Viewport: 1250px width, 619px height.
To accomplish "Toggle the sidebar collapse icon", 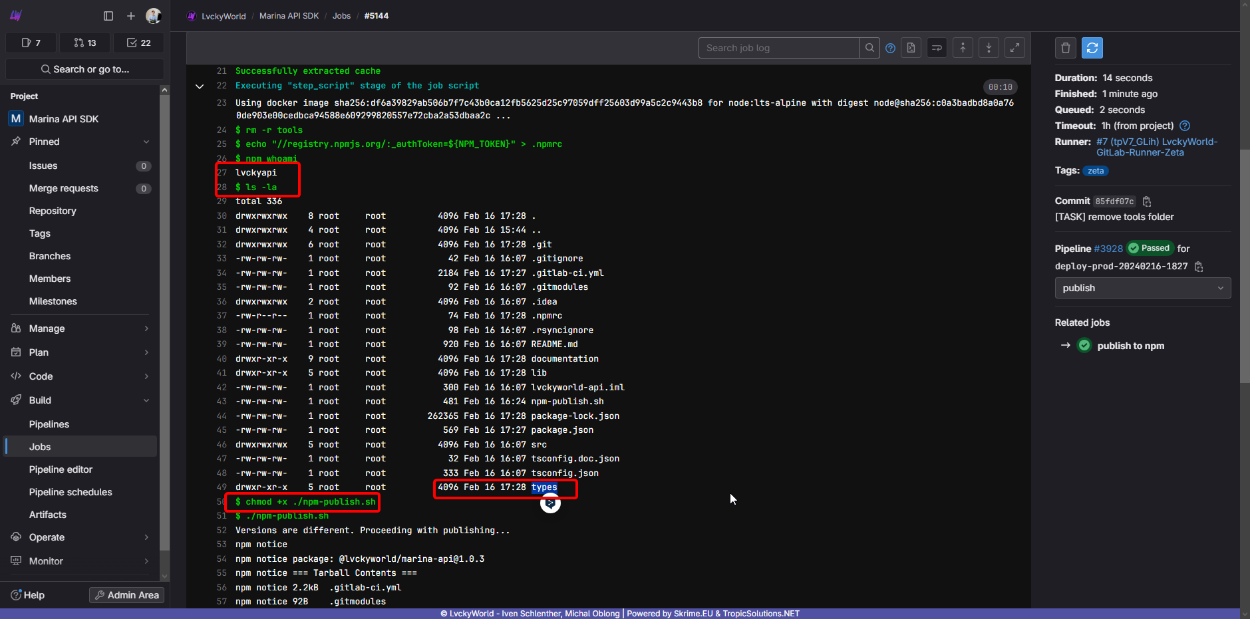I will click(x=108, y=16).
